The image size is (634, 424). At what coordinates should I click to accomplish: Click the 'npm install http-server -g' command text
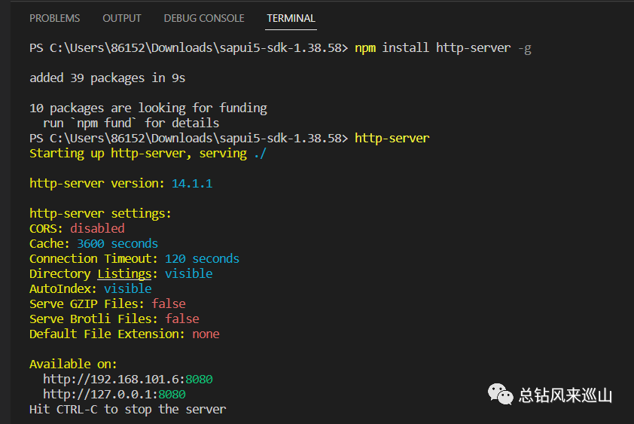(443, 48)
